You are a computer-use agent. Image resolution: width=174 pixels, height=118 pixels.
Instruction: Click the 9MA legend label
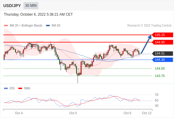click(x=27, y=88)
